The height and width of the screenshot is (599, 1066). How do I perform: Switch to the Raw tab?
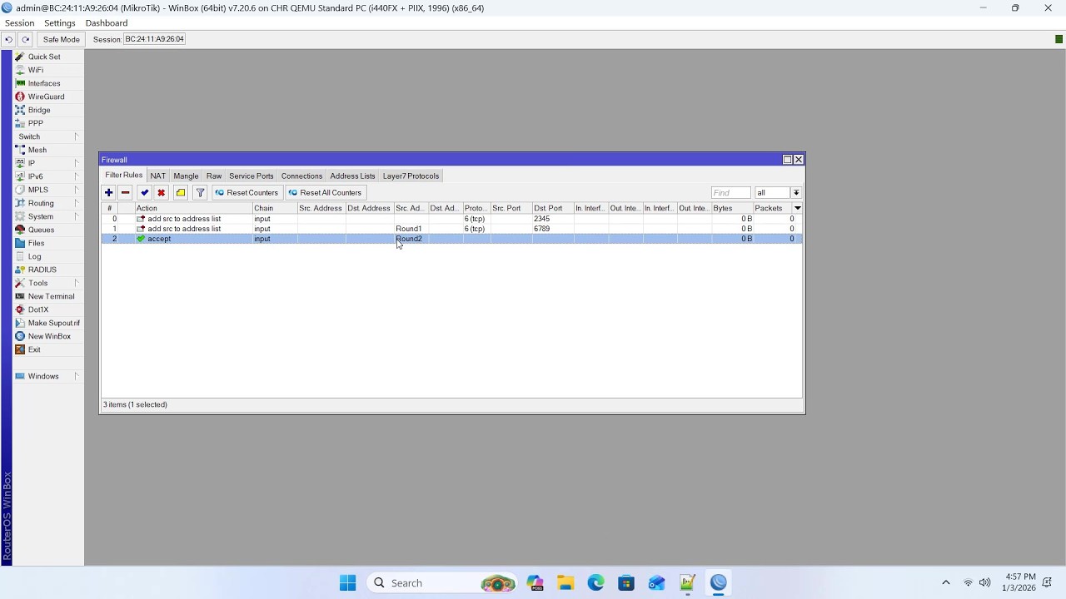click(x=214, y=176)
